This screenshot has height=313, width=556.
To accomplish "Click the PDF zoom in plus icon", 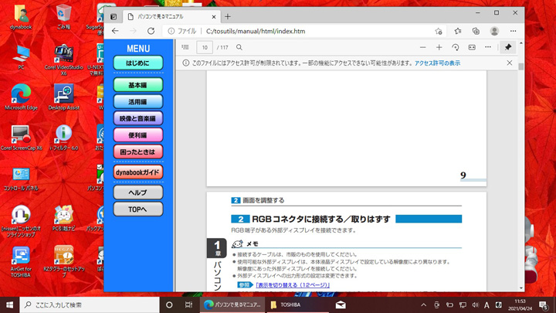I will 439,47.
